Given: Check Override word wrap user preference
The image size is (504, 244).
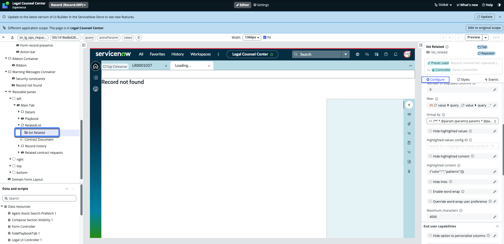Looking at the screenshot, I should tap(430, 201).
